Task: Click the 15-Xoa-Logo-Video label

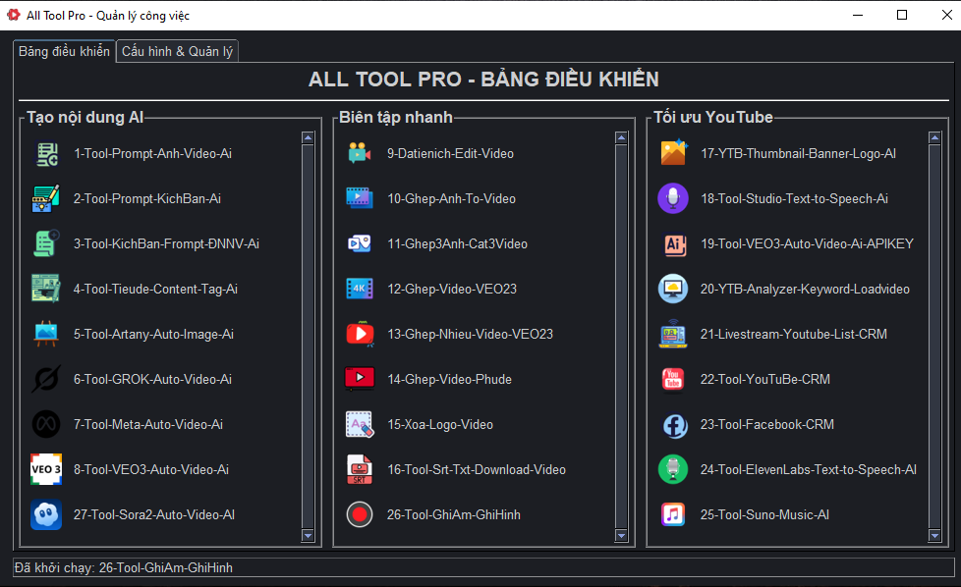Action: (440, 425)
